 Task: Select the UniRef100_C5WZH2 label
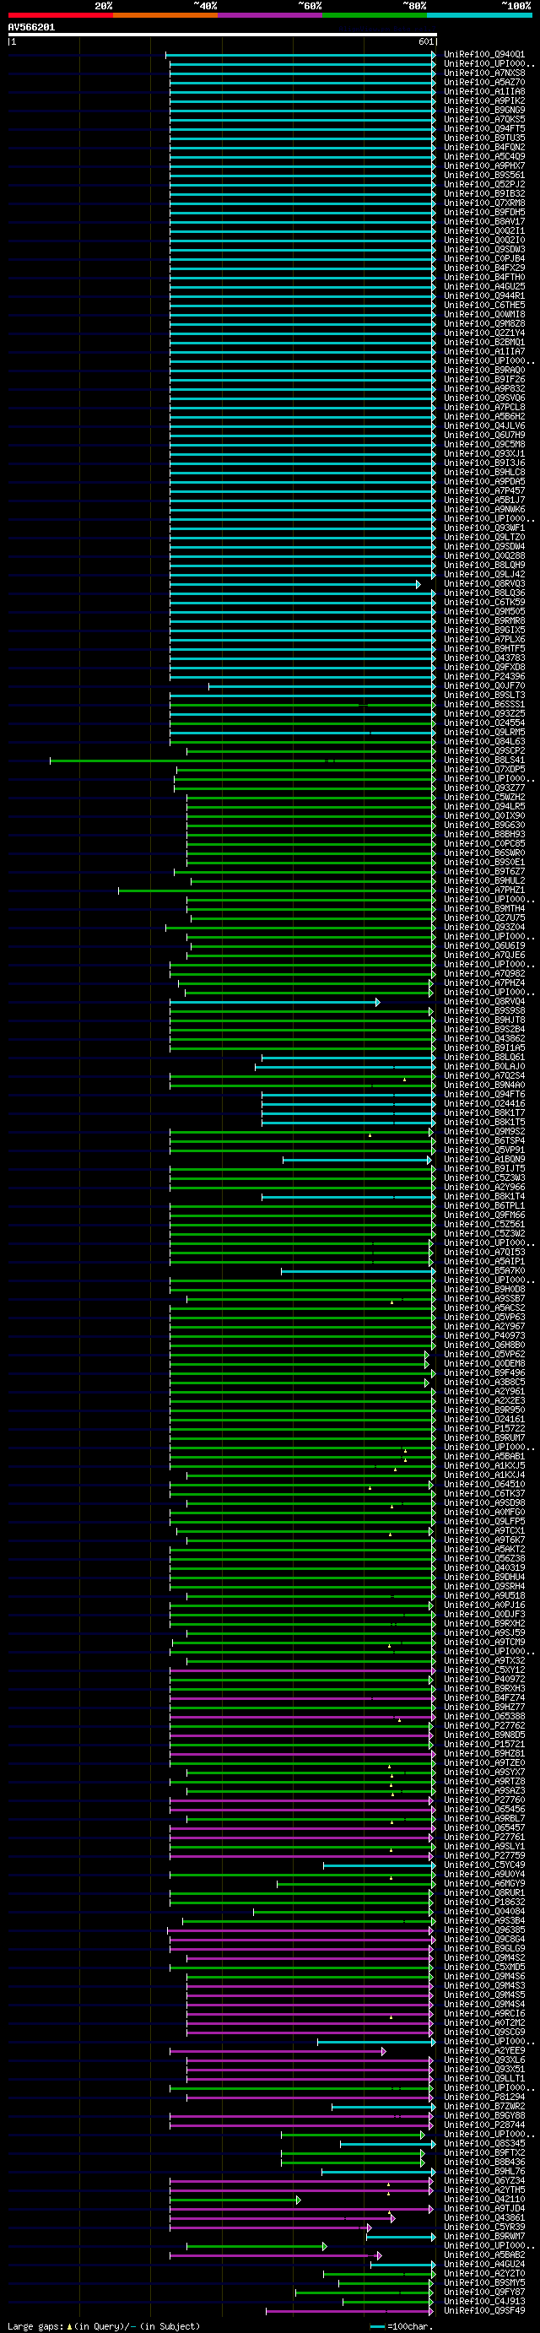click(483, 798)
